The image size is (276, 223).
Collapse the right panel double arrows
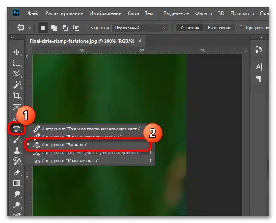tap(262, 37)
